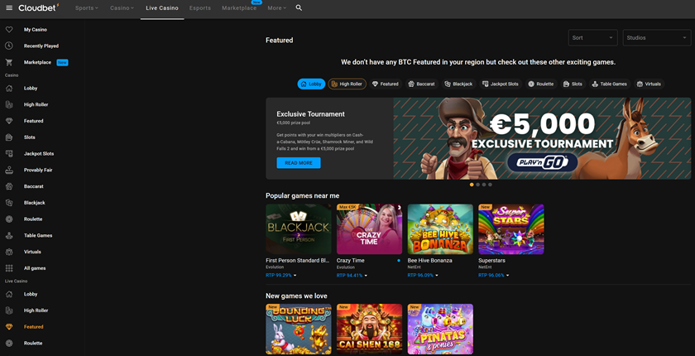
Task: Click the Jackpot Slots sidebar icon
Action: point(9,154)
